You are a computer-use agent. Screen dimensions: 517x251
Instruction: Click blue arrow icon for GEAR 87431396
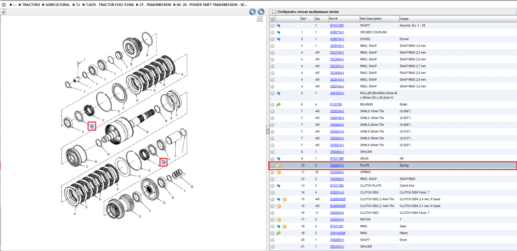[x=278, y=158]
